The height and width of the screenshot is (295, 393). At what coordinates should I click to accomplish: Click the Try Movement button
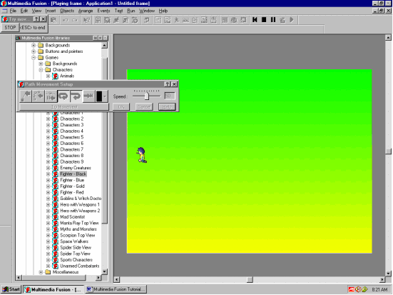click(x=64, y=107)
